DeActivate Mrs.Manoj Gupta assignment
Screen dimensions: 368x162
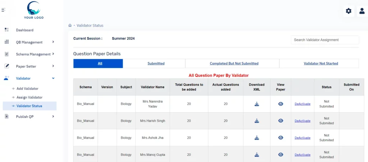[x=303, y=155]
